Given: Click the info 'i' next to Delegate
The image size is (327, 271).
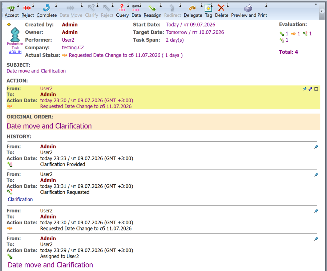Looking at the screenshot, I should click(x=201, y=5).
